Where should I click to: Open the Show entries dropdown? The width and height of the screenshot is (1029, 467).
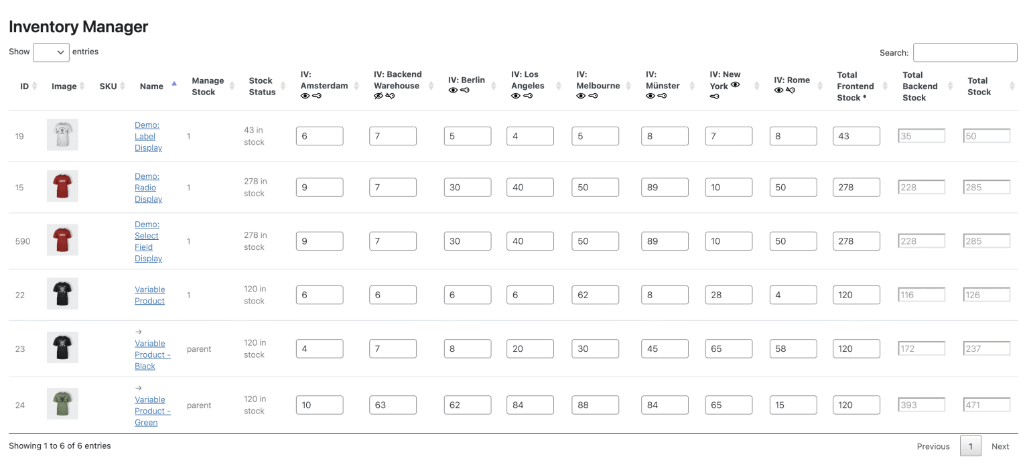point(51,52)
